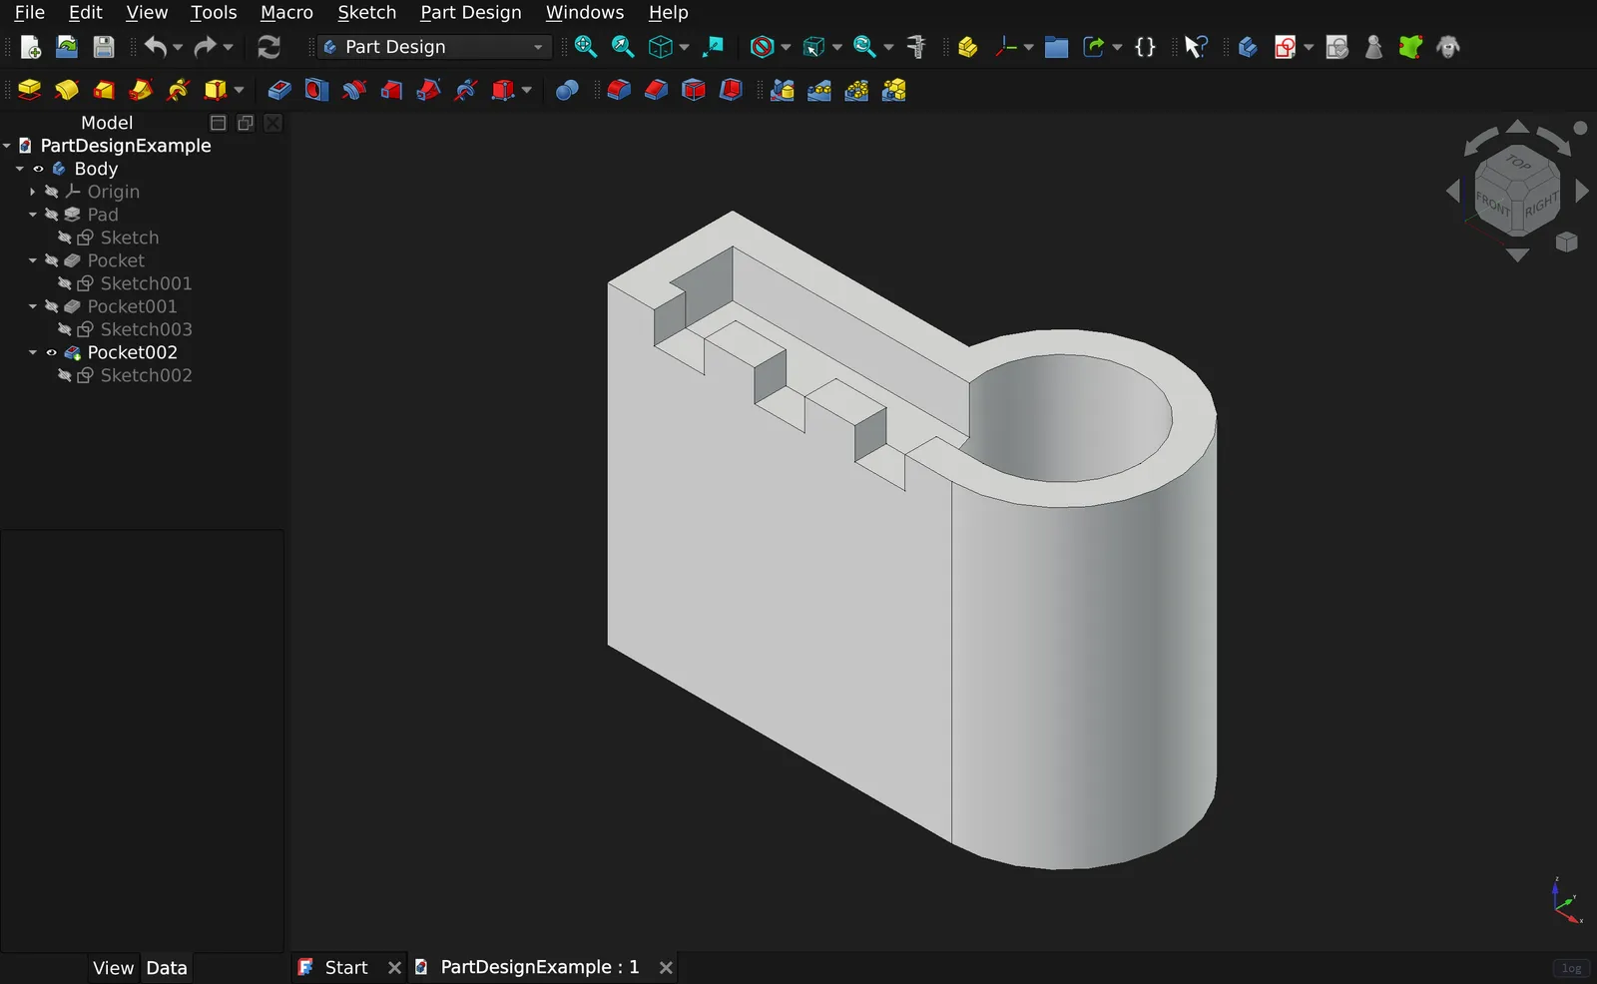The width and height of the screenshot is (1597, 984).
Task: Open the additive primitive dropdown arrow
Action: (239, 91)
